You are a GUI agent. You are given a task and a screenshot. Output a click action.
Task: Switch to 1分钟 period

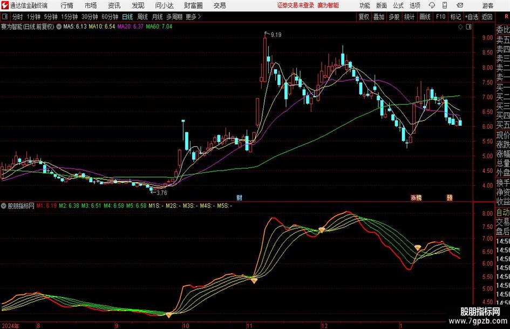point(33,17)
